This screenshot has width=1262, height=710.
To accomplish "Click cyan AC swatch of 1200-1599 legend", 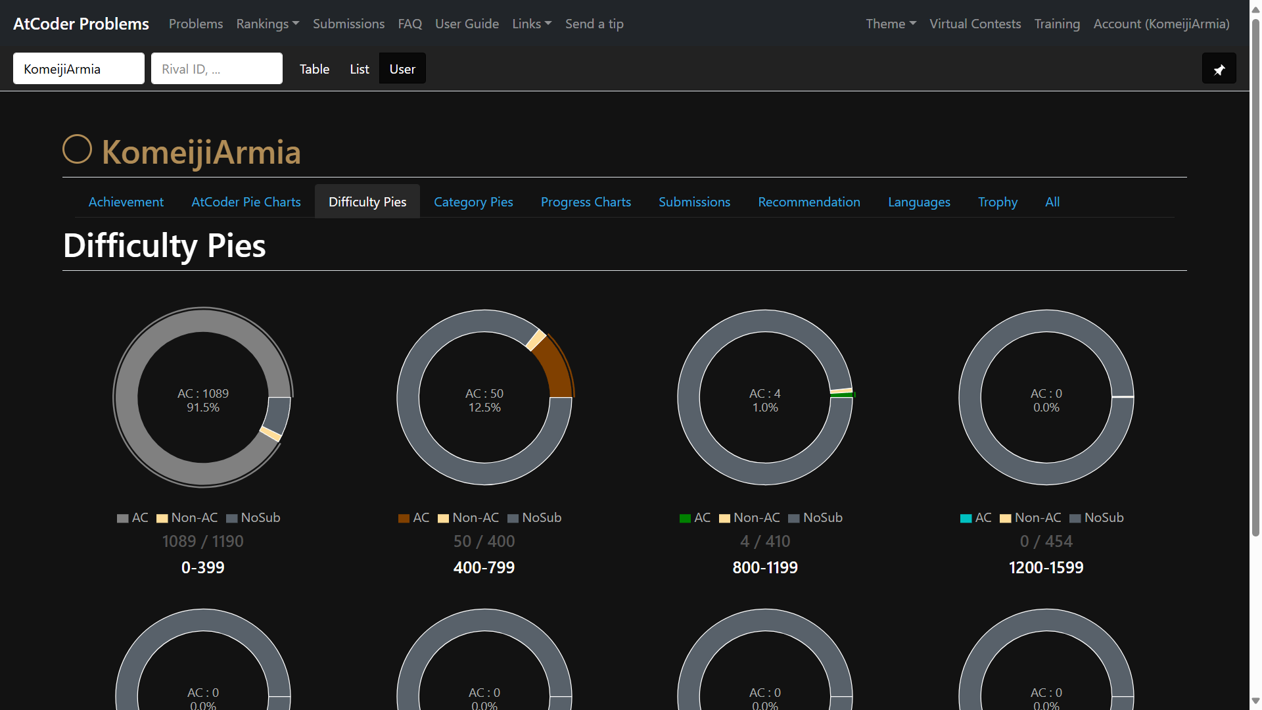I will [x=966, y=519].
